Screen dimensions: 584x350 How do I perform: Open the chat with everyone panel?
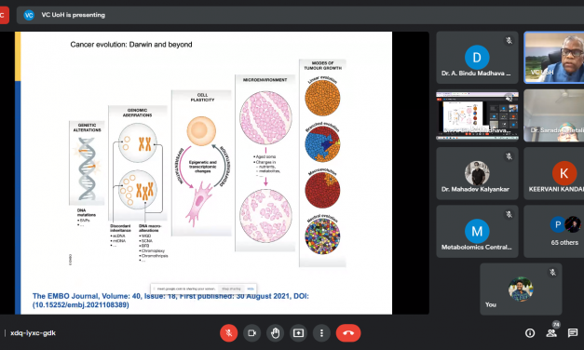coord(573,333)
